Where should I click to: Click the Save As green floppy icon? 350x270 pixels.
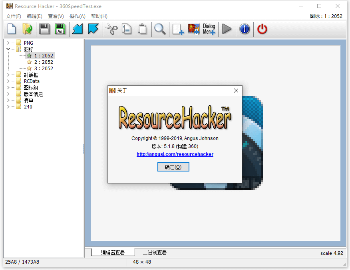click(60, 29)
